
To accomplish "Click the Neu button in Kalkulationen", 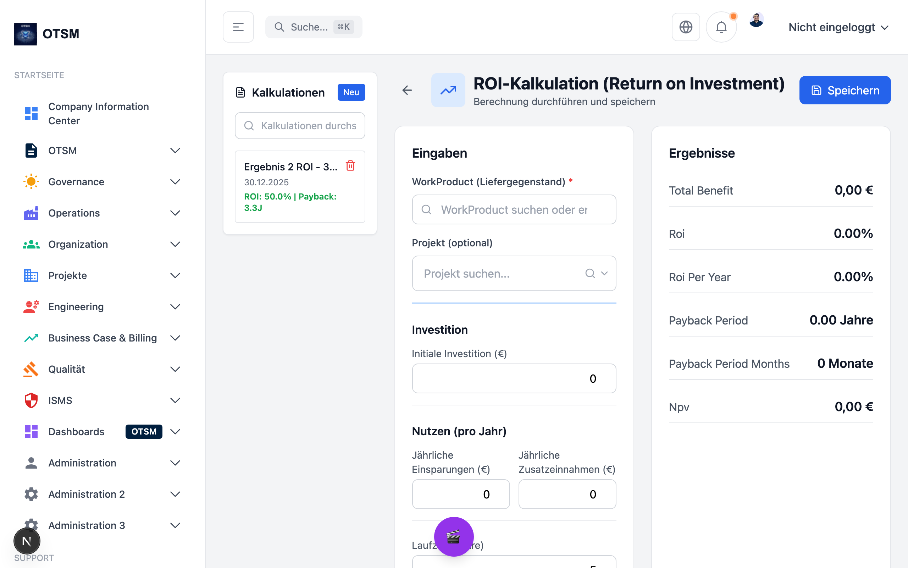I will pyautogui.click(x=351, y=92).
